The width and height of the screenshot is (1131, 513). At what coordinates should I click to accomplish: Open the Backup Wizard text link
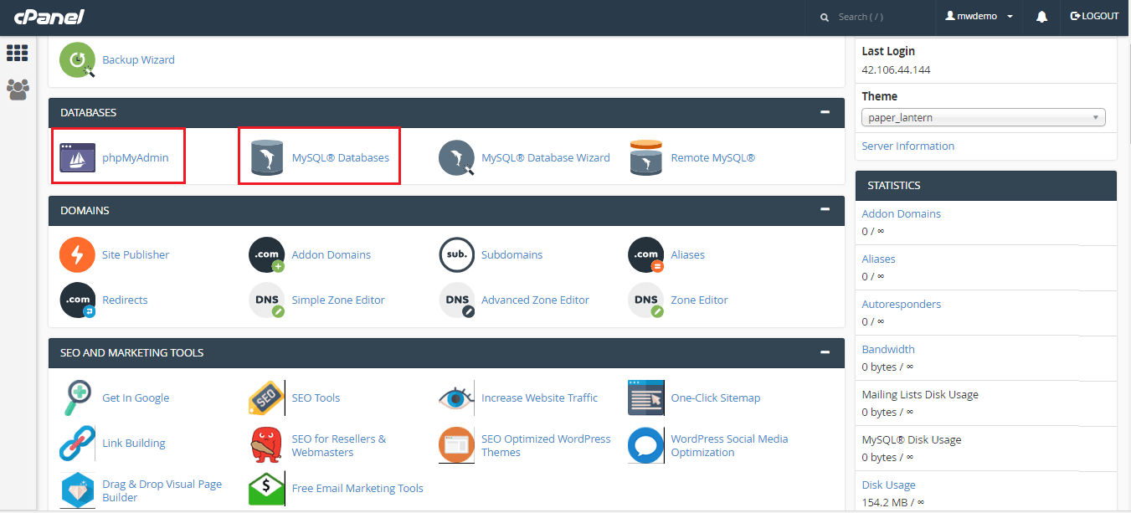point(138,59)
